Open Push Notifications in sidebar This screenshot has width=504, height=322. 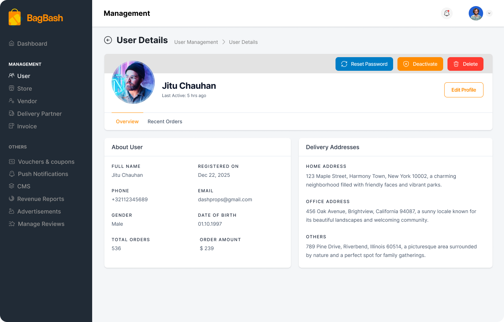click(x=43, y=174)
